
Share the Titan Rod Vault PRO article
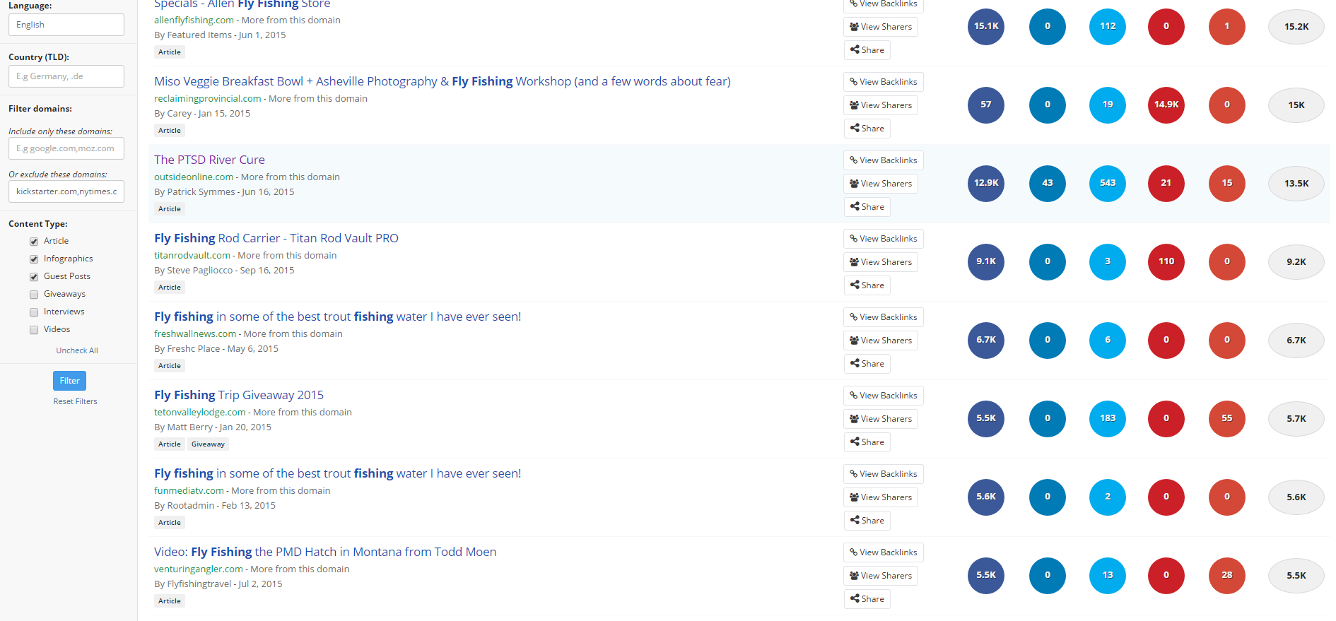click(867, 285)
